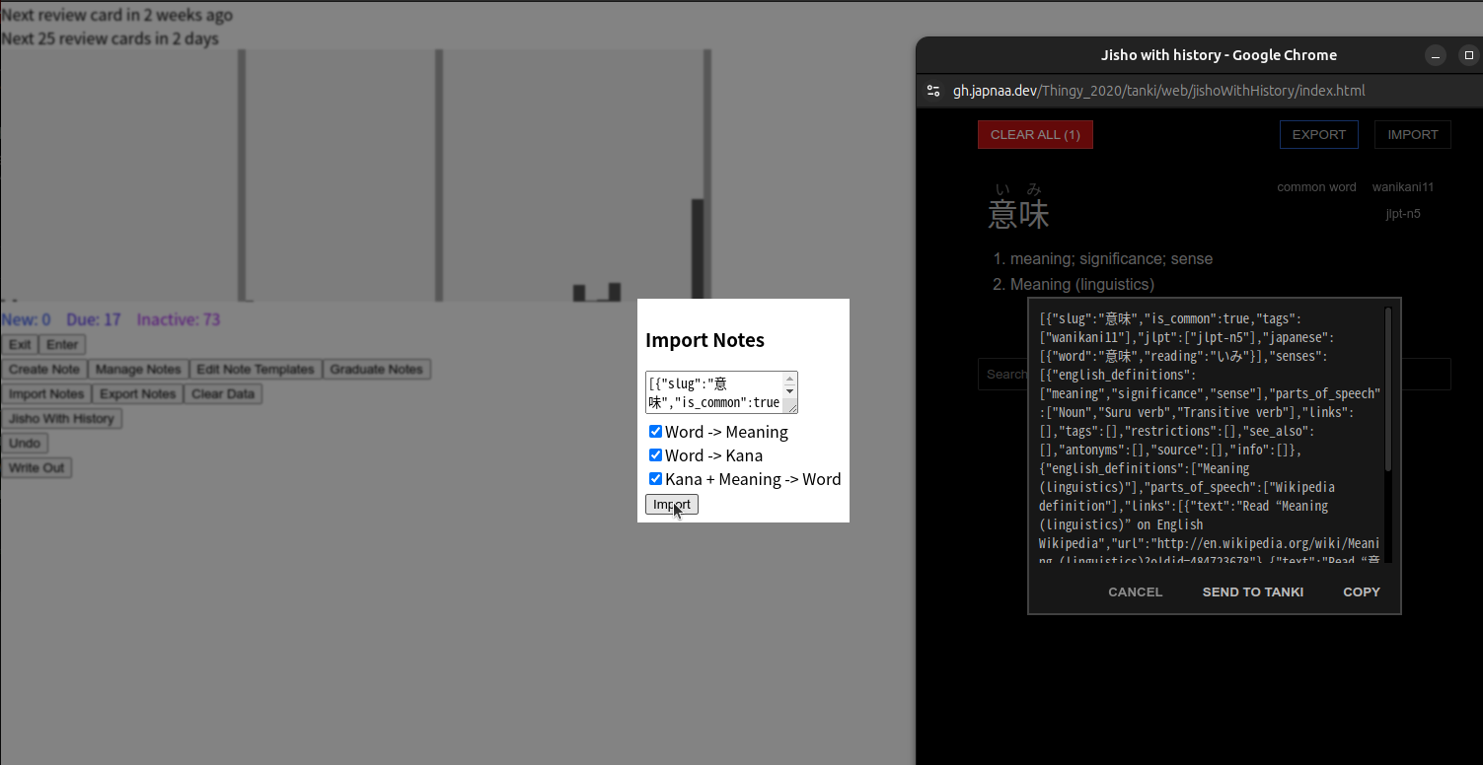Copy the JSON using the COPY button
Screen dimensions: 1483x765
coord(1362,591)
